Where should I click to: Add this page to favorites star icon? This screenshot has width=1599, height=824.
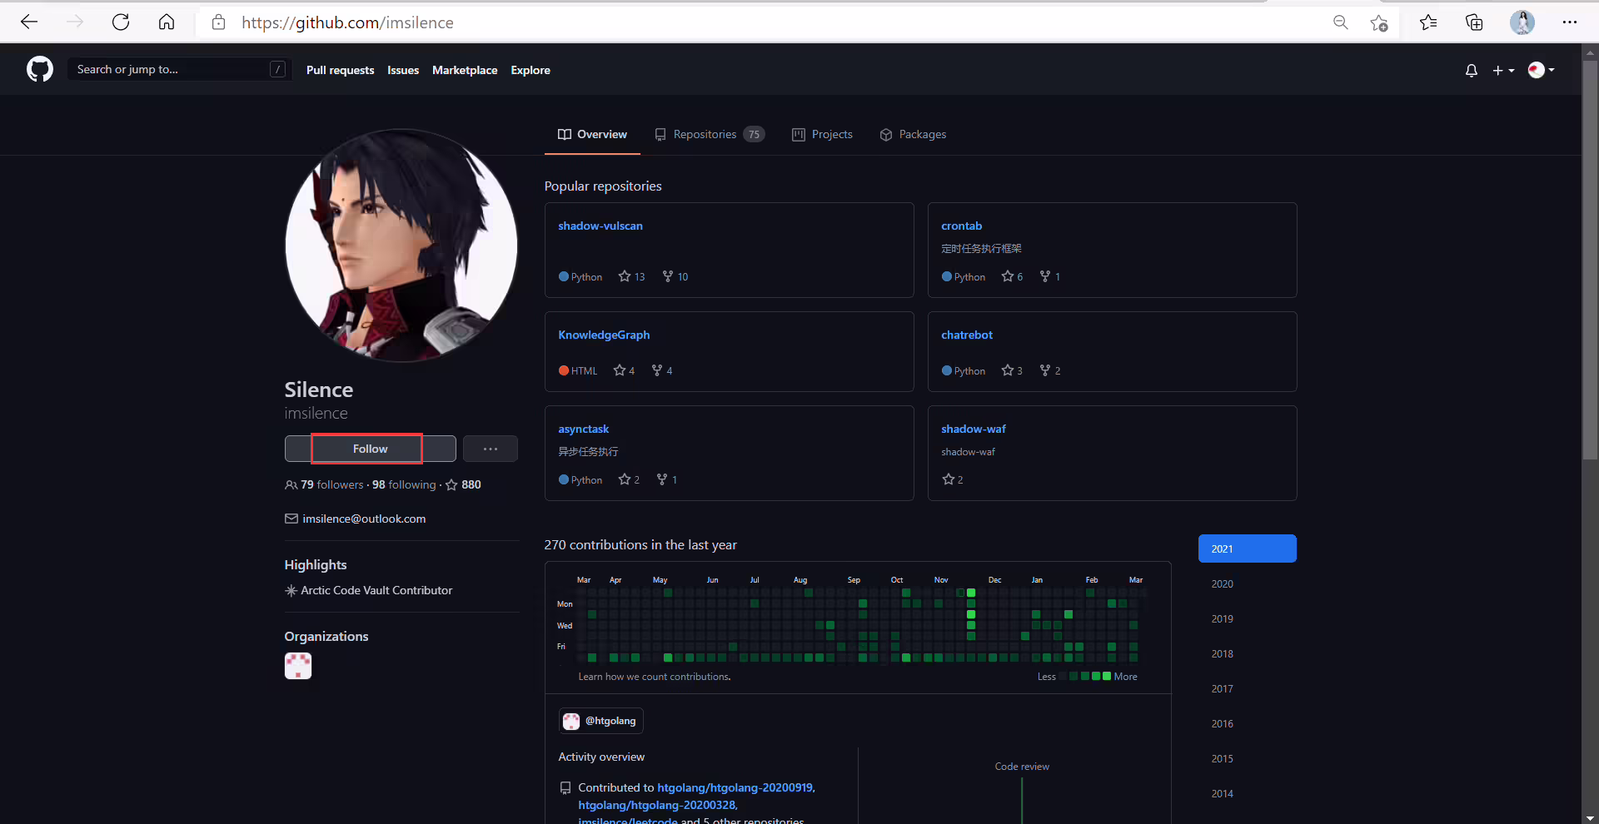pos(1378,22)
